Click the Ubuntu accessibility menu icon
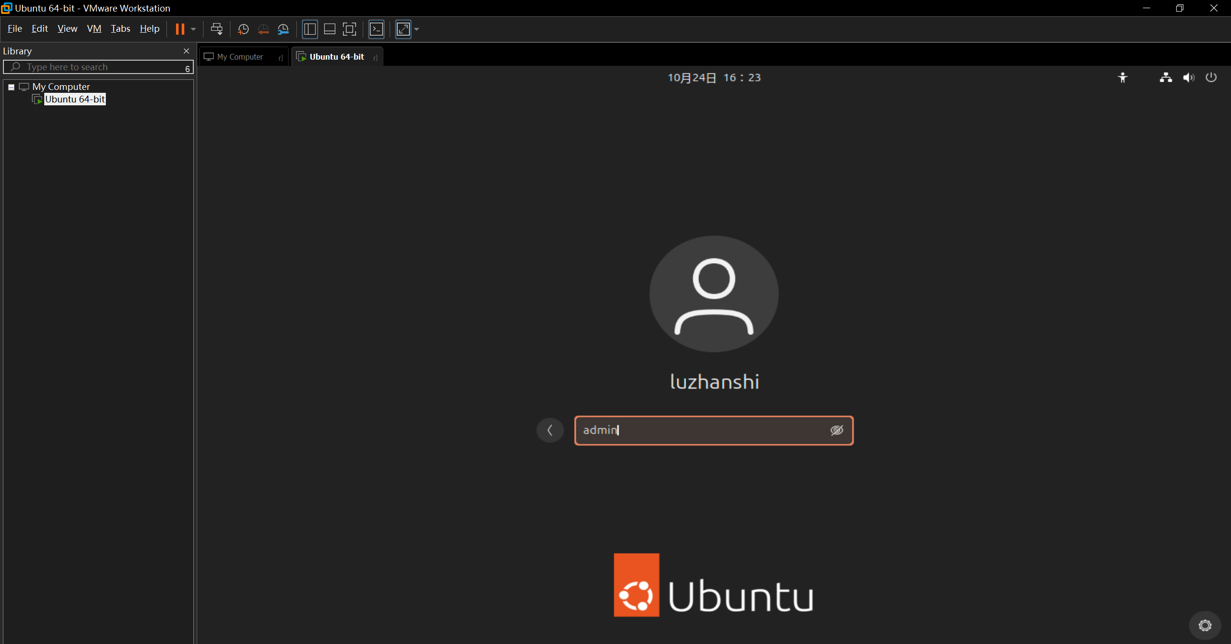This screenshot has height=644, width=1231. 1122,77
